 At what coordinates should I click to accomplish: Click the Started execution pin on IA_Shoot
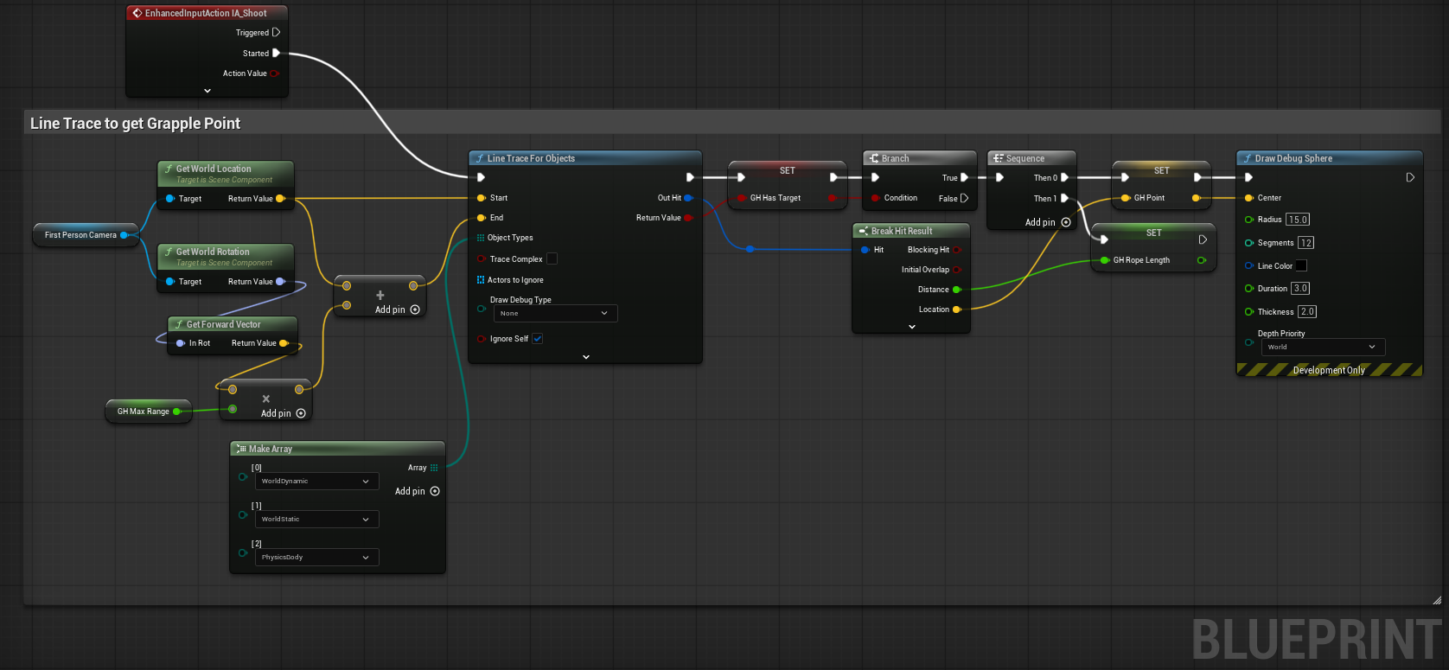276,53
